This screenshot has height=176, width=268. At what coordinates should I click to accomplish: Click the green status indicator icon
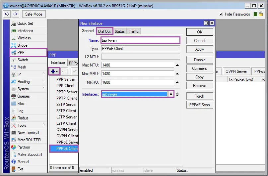pyautogui.click(x=255, y=14)
